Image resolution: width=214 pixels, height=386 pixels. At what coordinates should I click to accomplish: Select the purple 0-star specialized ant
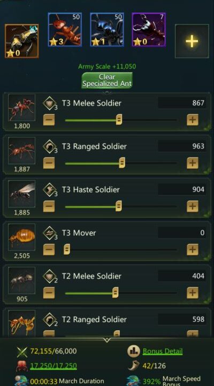tap(149, 30)
